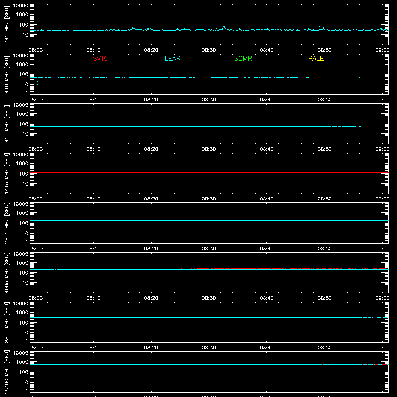Click 08:50 tick label under 2695 MHz plot
This screenshot has height=397, width=397.
(x=325, y=249)
